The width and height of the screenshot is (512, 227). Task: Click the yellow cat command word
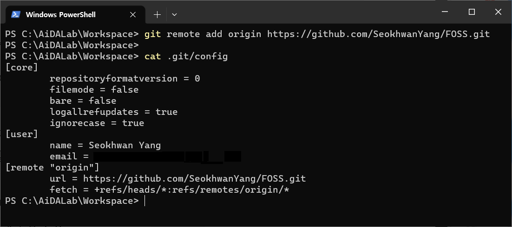tap(152, 57)
